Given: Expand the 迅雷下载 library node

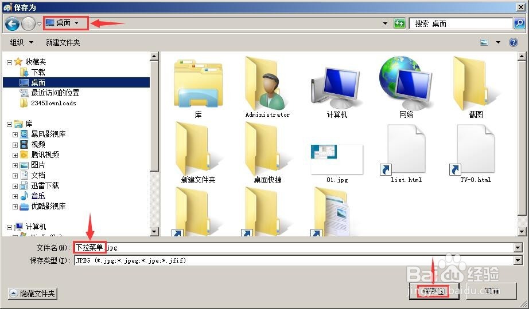Looking at the screenshot, I should pos(15,186).
